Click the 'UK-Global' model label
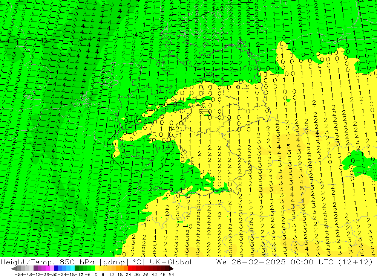This screenshot has width=377, height=276. 170,262
